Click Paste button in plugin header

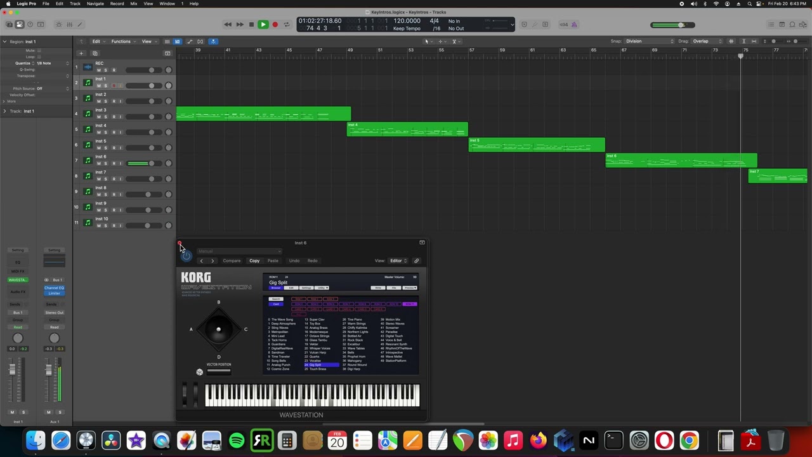coord(273,261)
